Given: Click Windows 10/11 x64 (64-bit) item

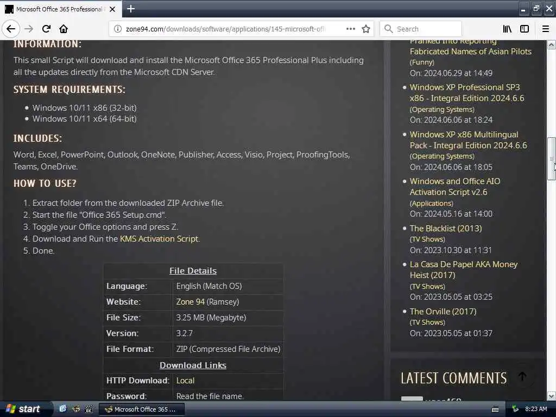Looking at the screenshot, I should [84, 119].
